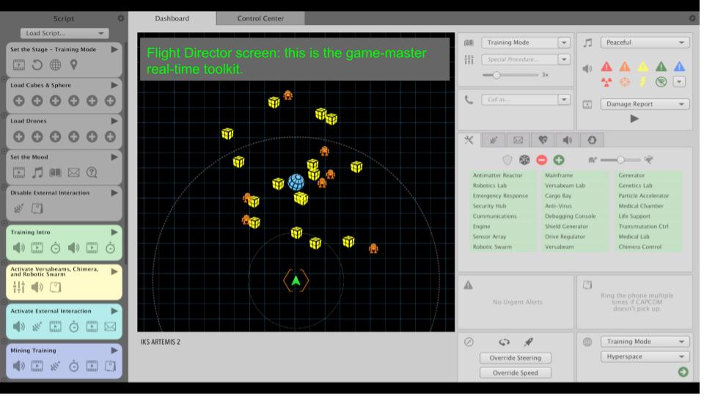Trigger the red radiation hazard sound icon
The image size is (704, 396).
[606, 82]
